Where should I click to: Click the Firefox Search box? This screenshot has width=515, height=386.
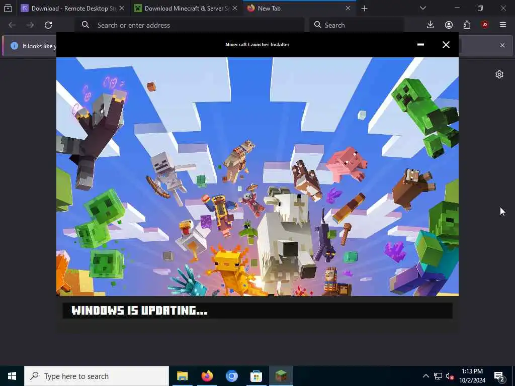point(357,25)
